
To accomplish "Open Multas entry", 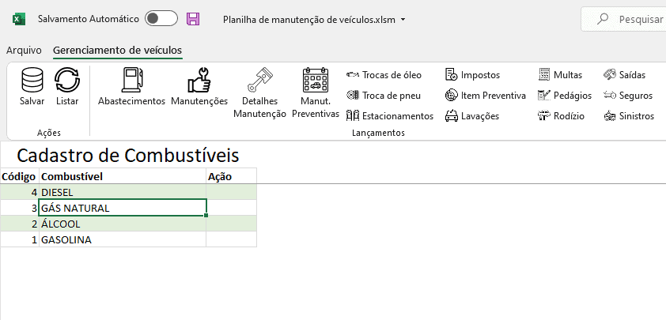I will pos(560,75).
